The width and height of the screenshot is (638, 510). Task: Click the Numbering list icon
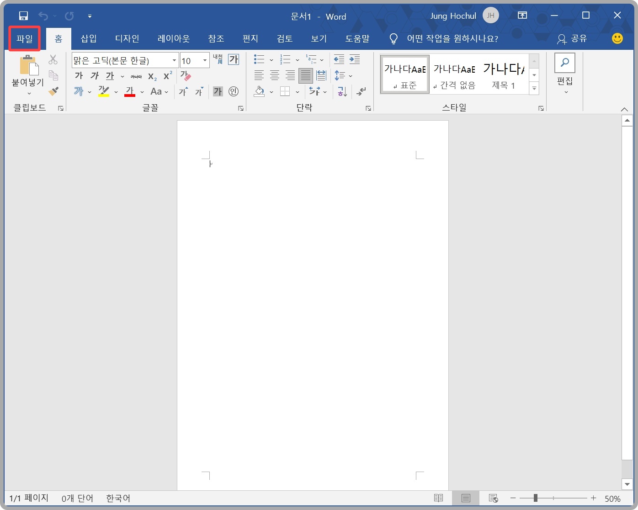pos(285,59)
